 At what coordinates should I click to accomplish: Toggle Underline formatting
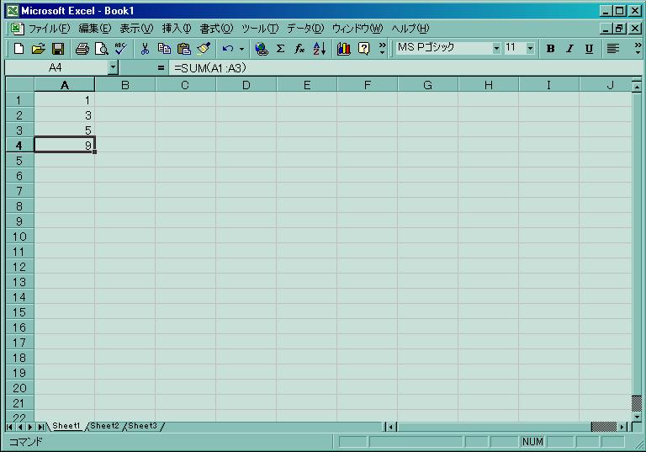pyautogui.click(x=589, y=49)
